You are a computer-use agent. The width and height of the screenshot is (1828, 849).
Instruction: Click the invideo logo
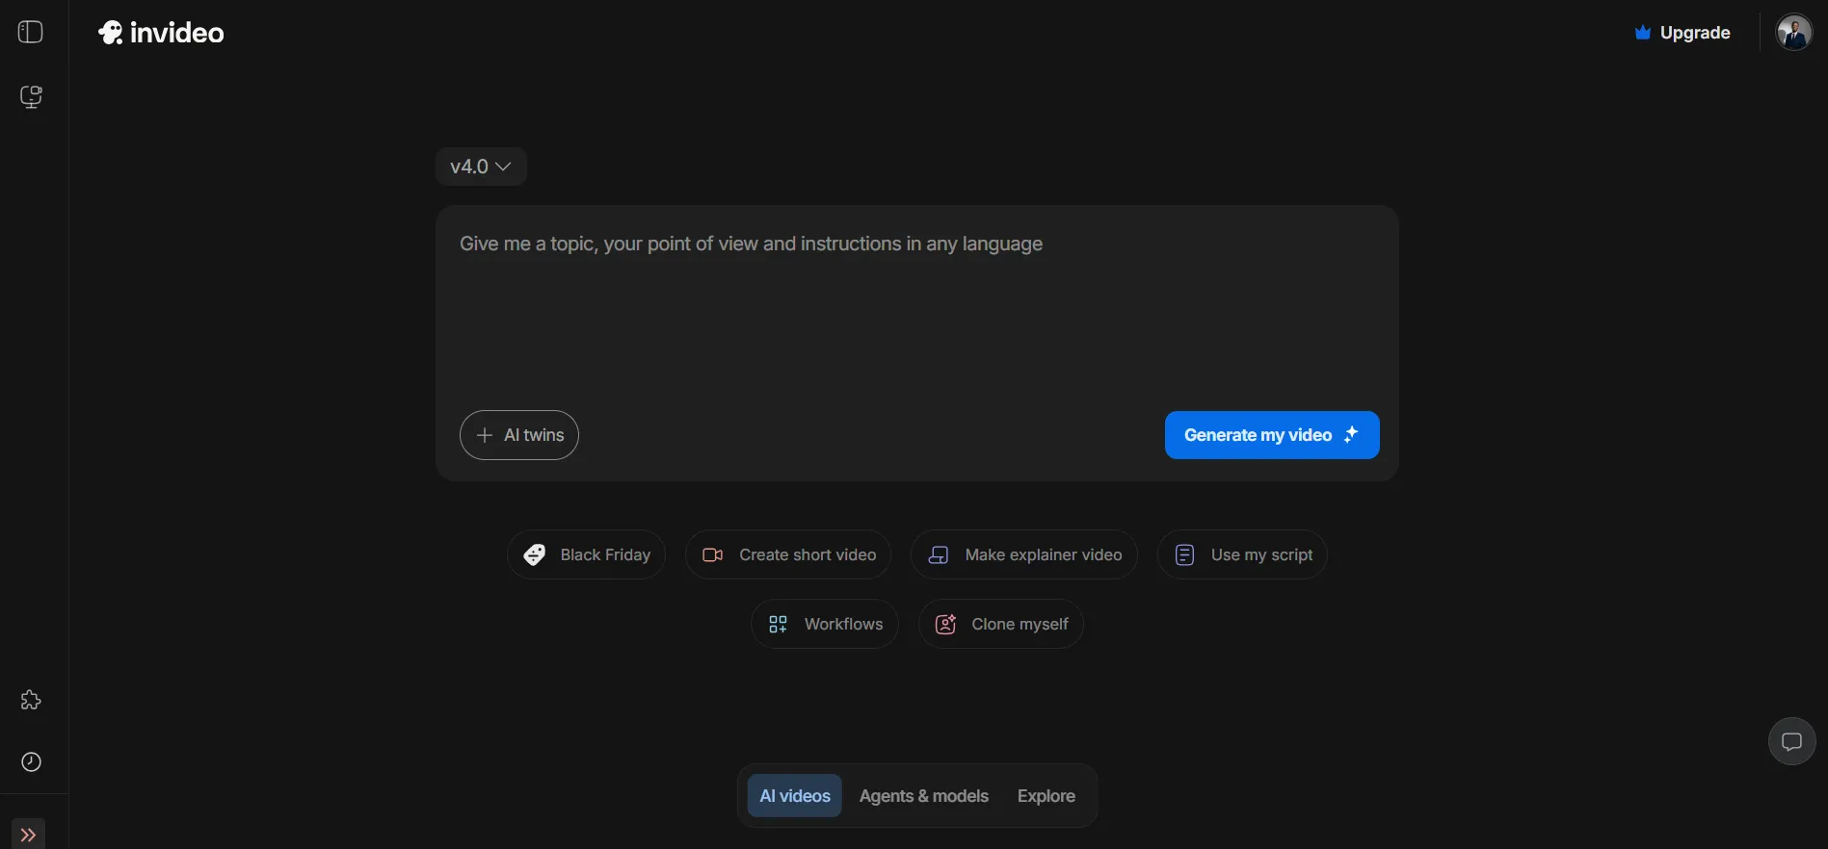(161, 33)
